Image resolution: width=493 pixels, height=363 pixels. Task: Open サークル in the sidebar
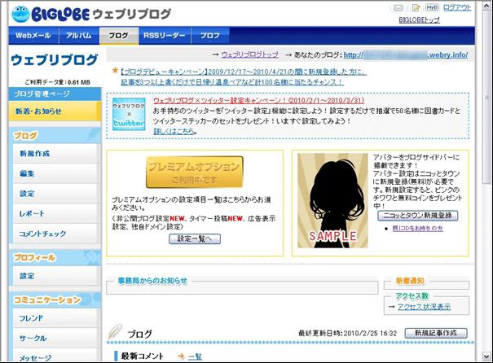click(x=56, y=339)
